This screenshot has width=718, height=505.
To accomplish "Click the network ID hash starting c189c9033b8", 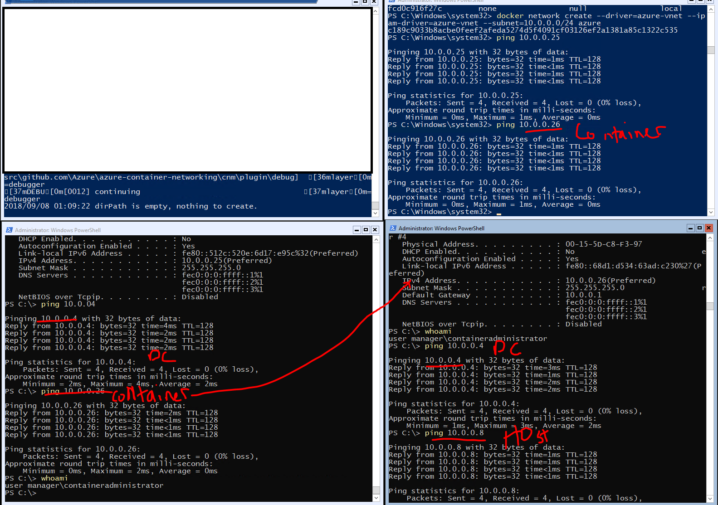I will (x=532, y=30).
